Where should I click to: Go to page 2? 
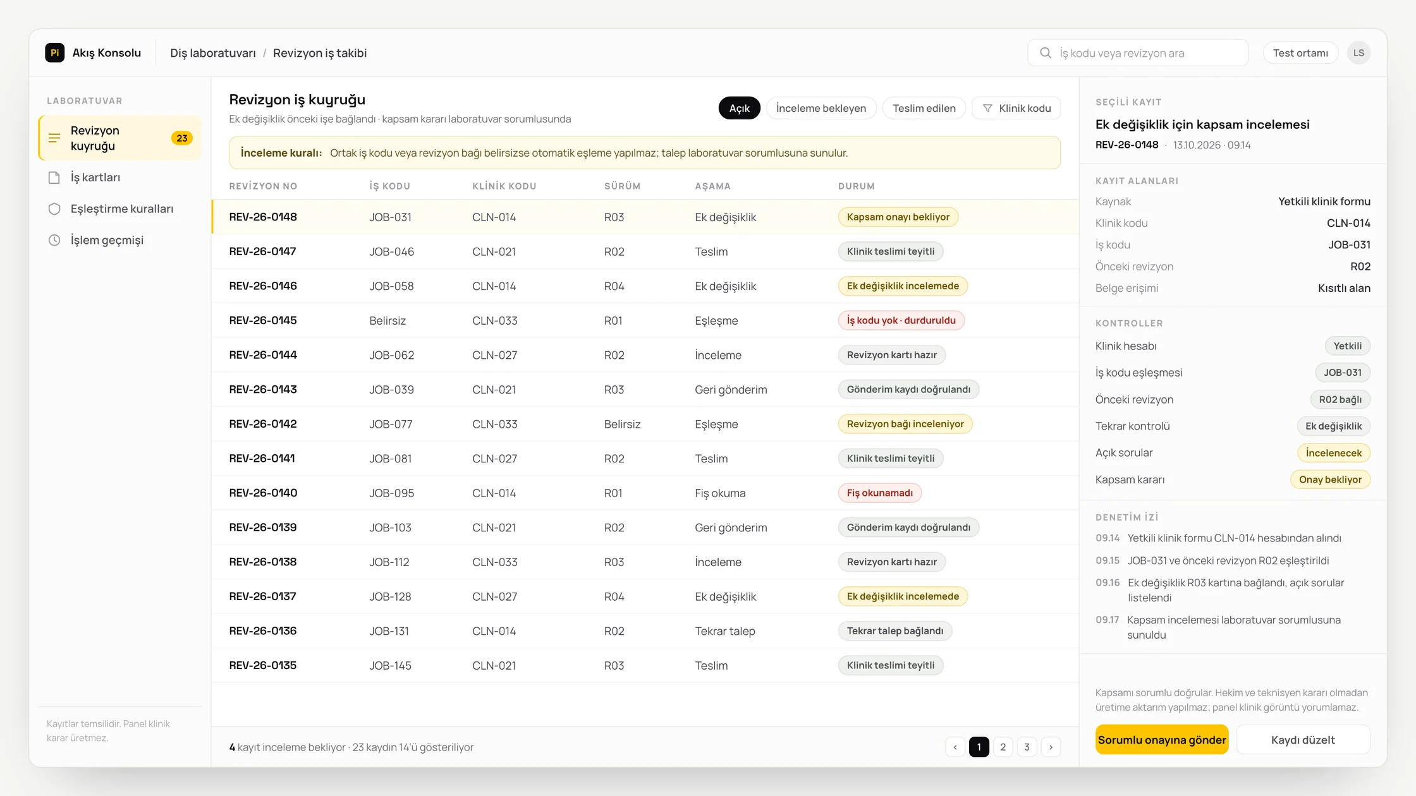click(1003, 747)
